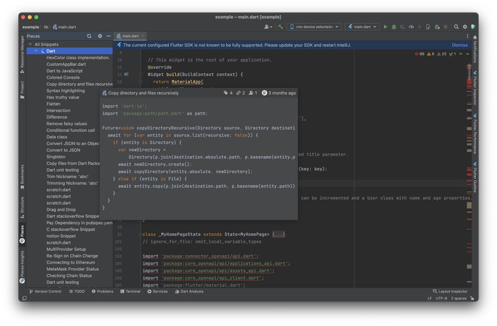Toggle read-only lock in status bar
This screenshot has width=497, height=326.
click(472, 298)
